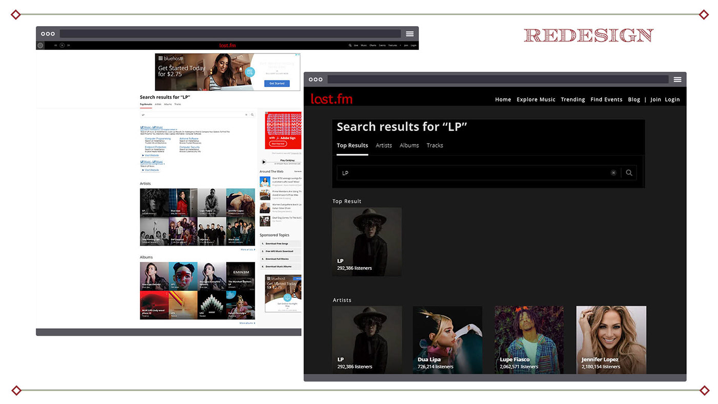Click Free MP3 Music Download sponsored topic
This screenshot has height=404, width=718.
[281, 251]
